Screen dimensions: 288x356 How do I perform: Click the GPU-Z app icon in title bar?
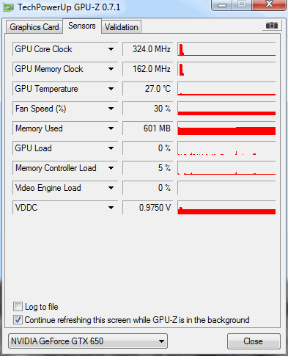click(x=9, y=8)
